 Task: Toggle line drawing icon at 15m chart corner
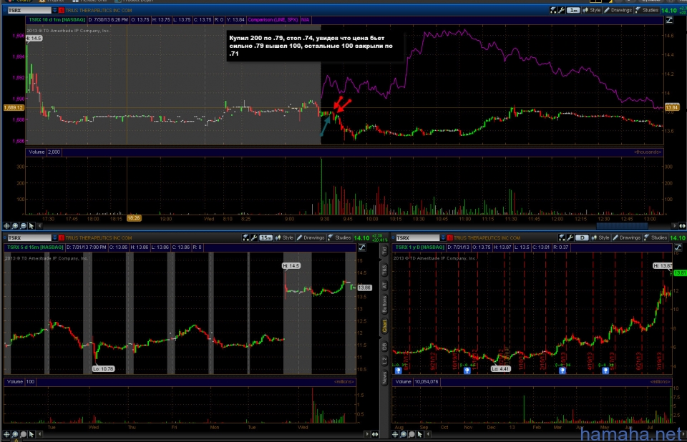point(362,247)
